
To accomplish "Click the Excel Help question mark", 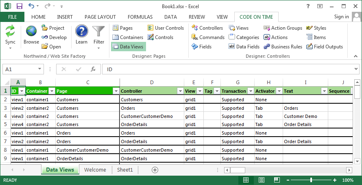I will tap(308, 6).
